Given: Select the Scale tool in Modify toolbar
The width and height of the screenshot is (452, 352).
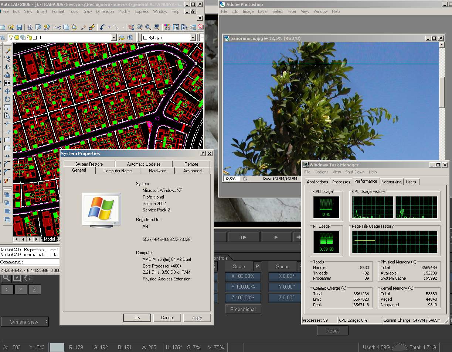Looking at the screenshot, I should click(x=7, y=107).
